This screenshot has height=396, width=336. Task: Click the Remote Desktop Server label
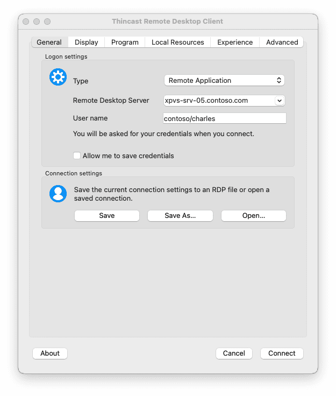coord(111,101)
